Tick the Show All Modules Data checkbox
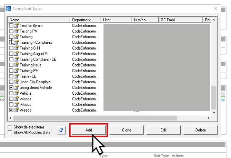Image resolution: width=231 pixels, height=158 pixels. pyautogui.click(x=10, y=132)
